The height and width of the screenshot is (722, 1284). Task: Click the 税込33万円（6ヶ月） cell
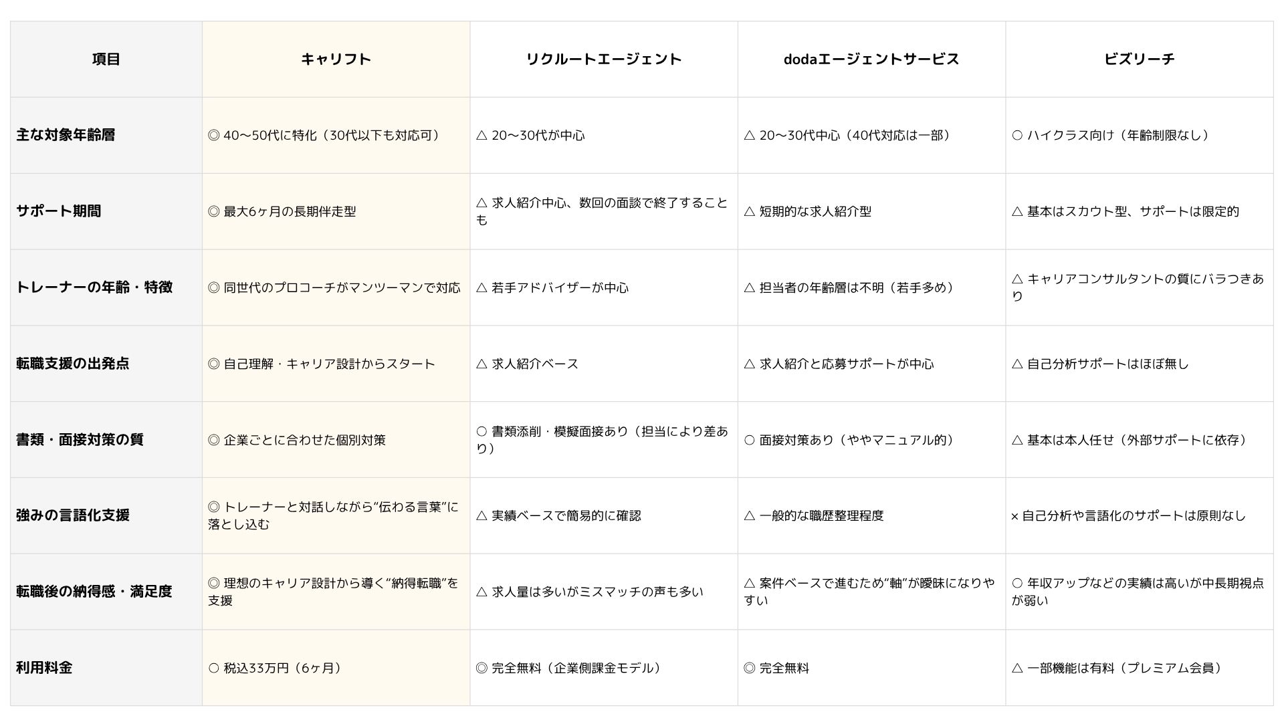coord(336,668)
